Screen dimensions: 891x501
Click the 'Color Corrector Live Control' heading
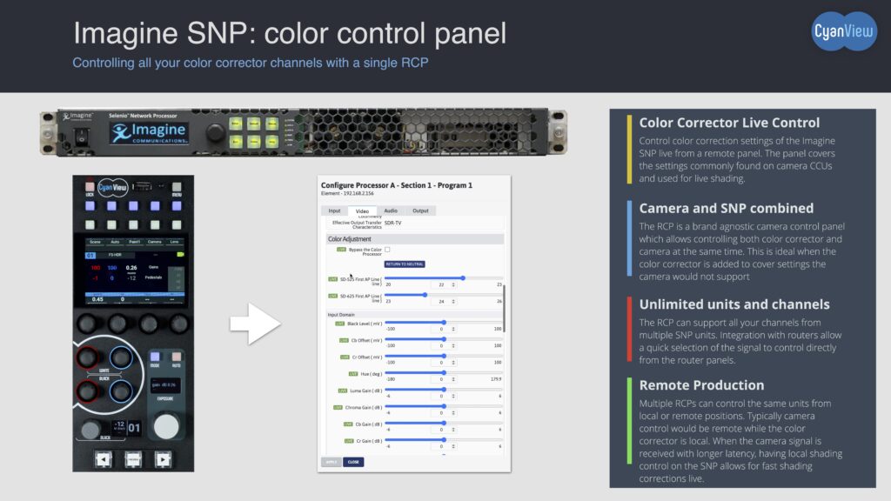729,123
